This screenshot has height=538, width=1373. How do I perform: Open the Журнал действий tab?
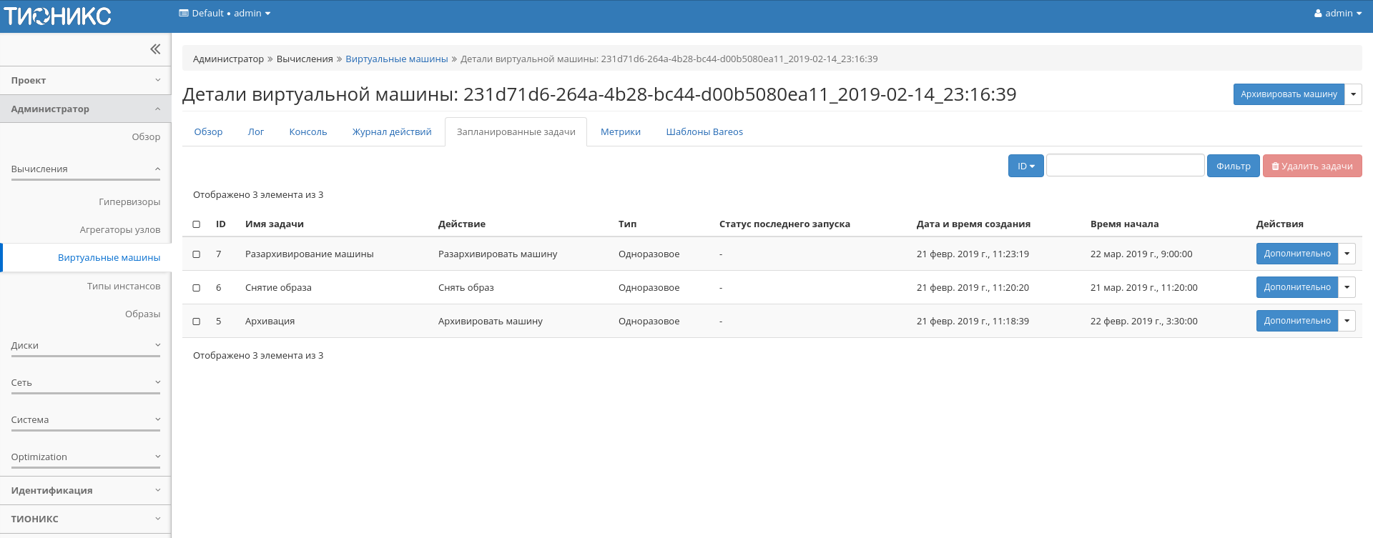click(x=391, y=132)
